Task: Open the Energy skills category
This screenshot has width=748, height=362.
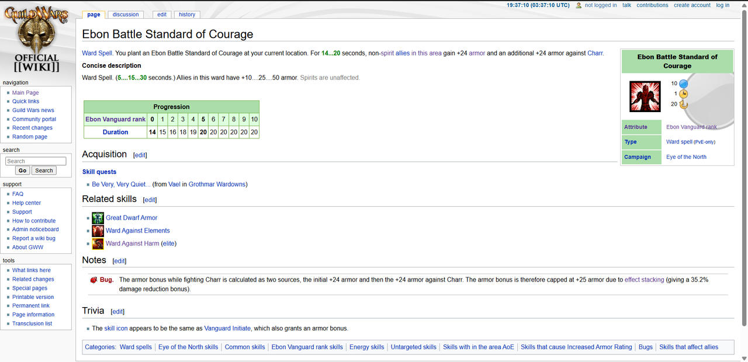Action: (x=367, y=347)
